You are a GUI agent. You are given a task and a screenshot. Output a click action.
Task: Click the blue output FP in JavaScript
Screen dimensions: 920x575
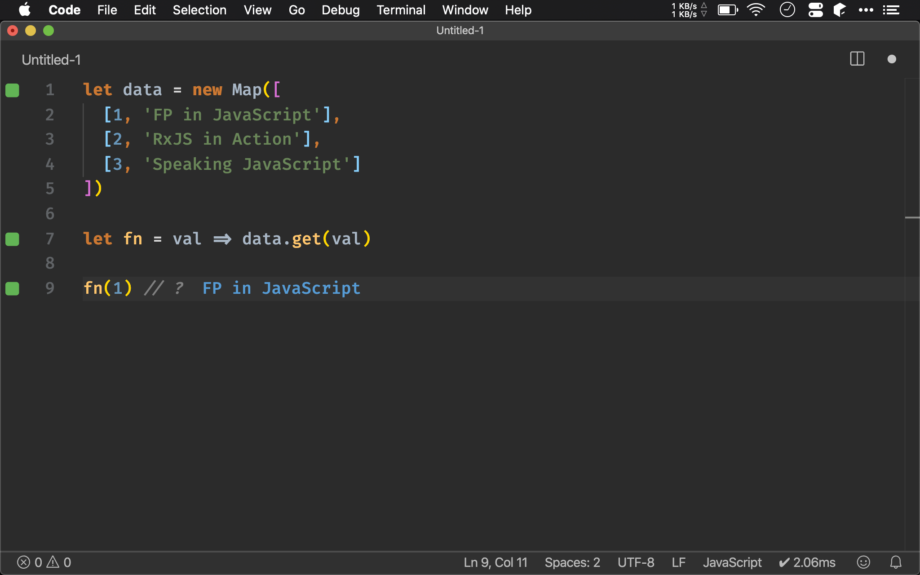tap(281, 288)
